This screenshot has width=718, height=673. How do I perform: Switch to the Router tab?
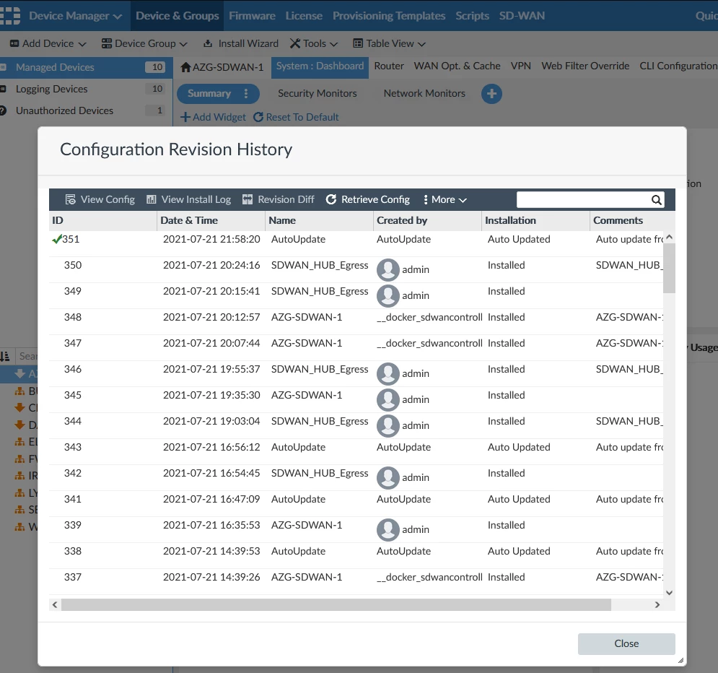[389, 66]
